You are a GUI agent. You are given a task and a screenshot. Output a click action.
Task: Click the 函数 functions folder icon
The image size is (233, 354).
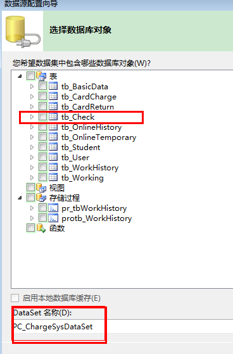click(x=41, y=228)
